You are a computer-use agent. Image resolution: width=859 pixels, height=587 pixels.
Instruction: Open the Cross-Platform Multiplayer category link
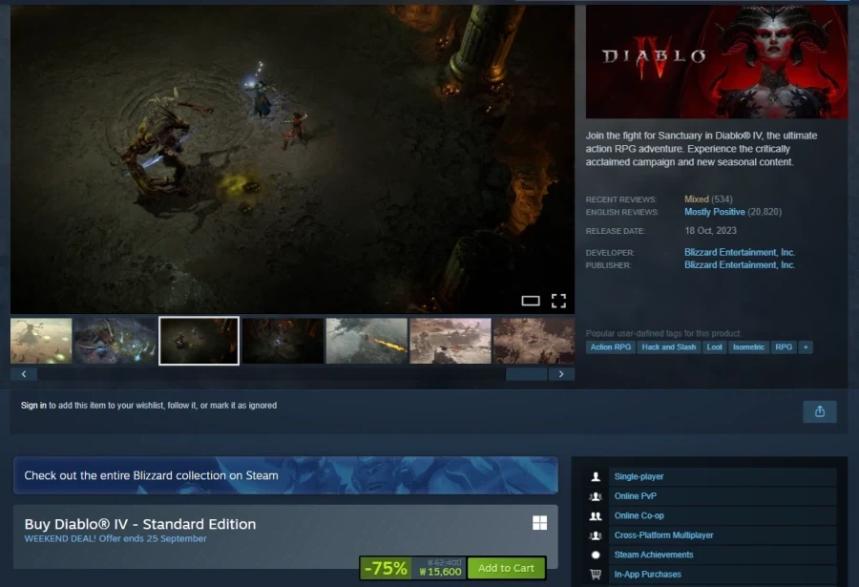pyautogui.click(x=663, y=535)
